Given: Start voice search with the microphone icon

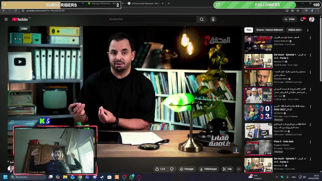Looking at the screenshot, I should (x=213, y=19).
